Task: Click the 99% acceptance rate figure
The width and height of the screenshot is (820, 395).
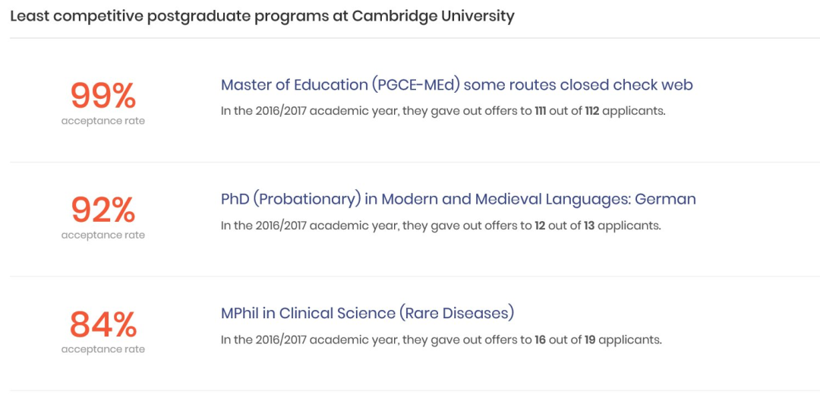Action: [103, 96]
